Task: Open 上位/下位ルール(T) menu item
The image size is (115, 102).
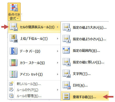Action: point(34,39)
